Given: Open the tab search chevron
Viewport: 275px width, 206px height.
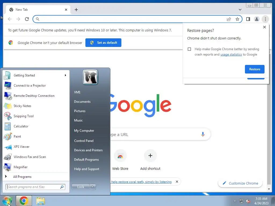Looking at the screenshot, I should [x=240, y=10].
